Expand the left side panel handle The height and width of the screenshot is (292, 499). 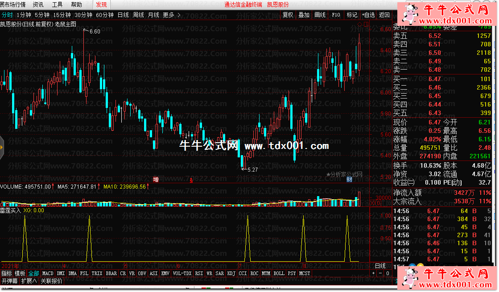coord(2,147)
